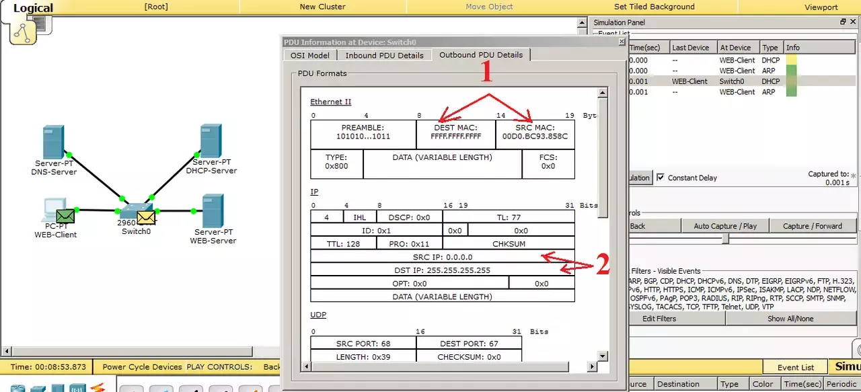This screenshot has width=861, height=392.
Task: Click the Auto Capture / Play button
Action: [725, 226]
